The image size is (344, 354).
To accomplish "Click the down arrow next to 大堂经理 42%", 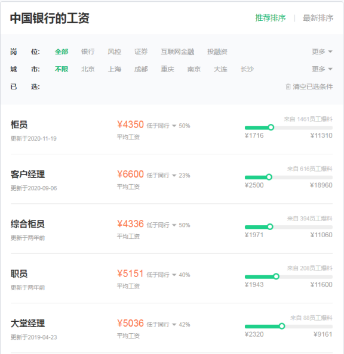I will [x=174, y=324].
